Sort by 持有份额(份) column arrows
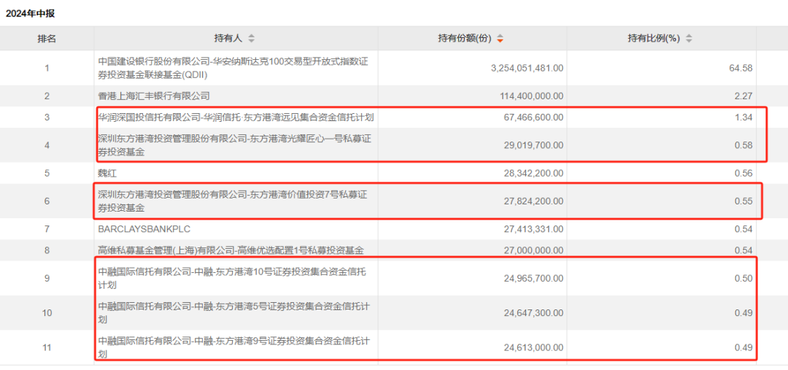 [500, 38]
